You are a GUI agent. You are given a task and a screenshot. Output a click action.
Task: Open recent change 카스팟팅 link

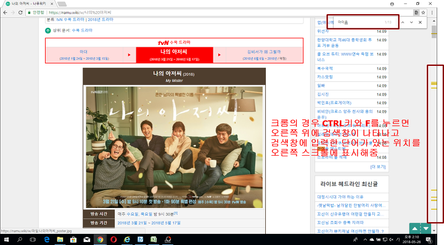(325, 77)
